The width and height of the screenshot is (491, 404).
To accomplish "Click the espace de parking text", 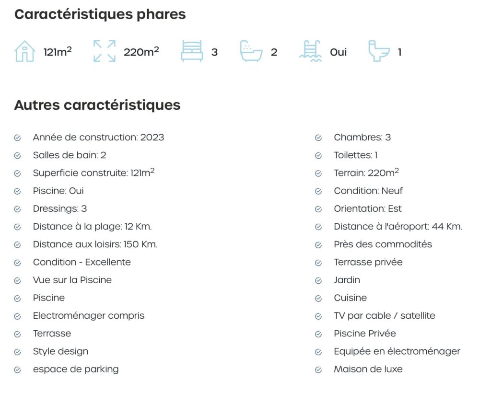I will coord(76,369).
